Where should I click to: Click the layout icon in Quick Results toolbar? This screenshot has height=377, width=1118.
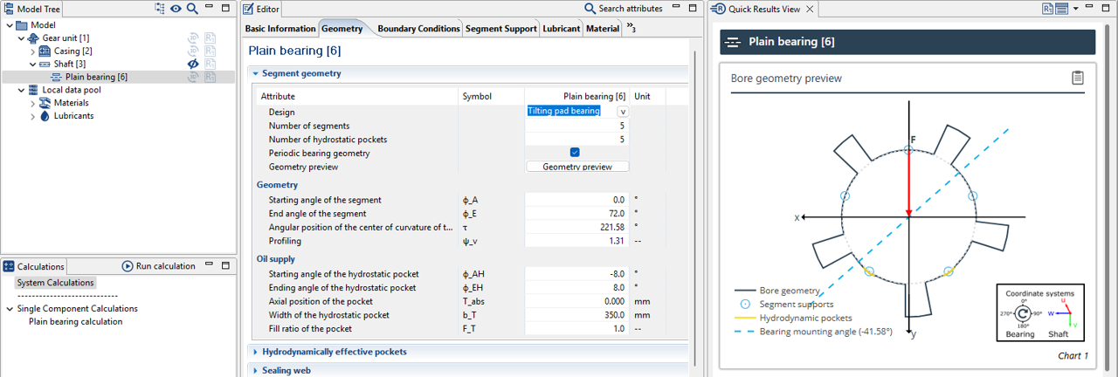(x=1062, y=9)
